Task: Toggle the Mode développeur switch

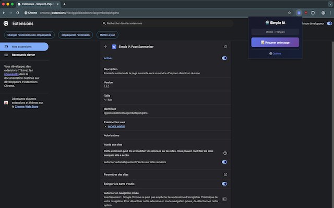Action: click(329, 23)
